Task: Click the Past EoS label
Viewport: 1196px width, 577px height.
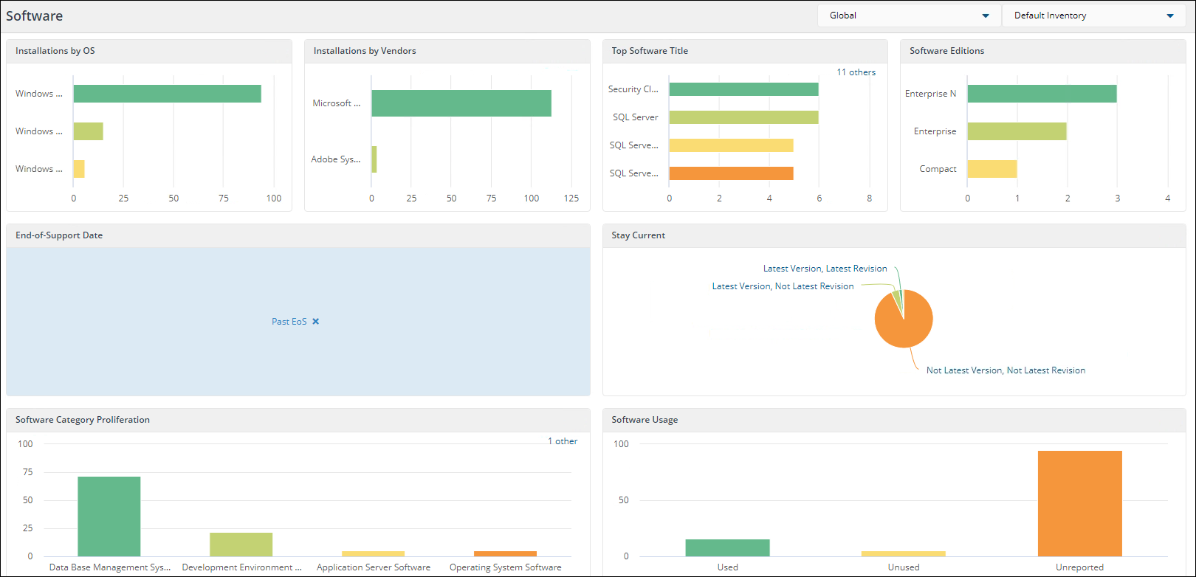Action: pyautogui.click(x=289, y=322)
